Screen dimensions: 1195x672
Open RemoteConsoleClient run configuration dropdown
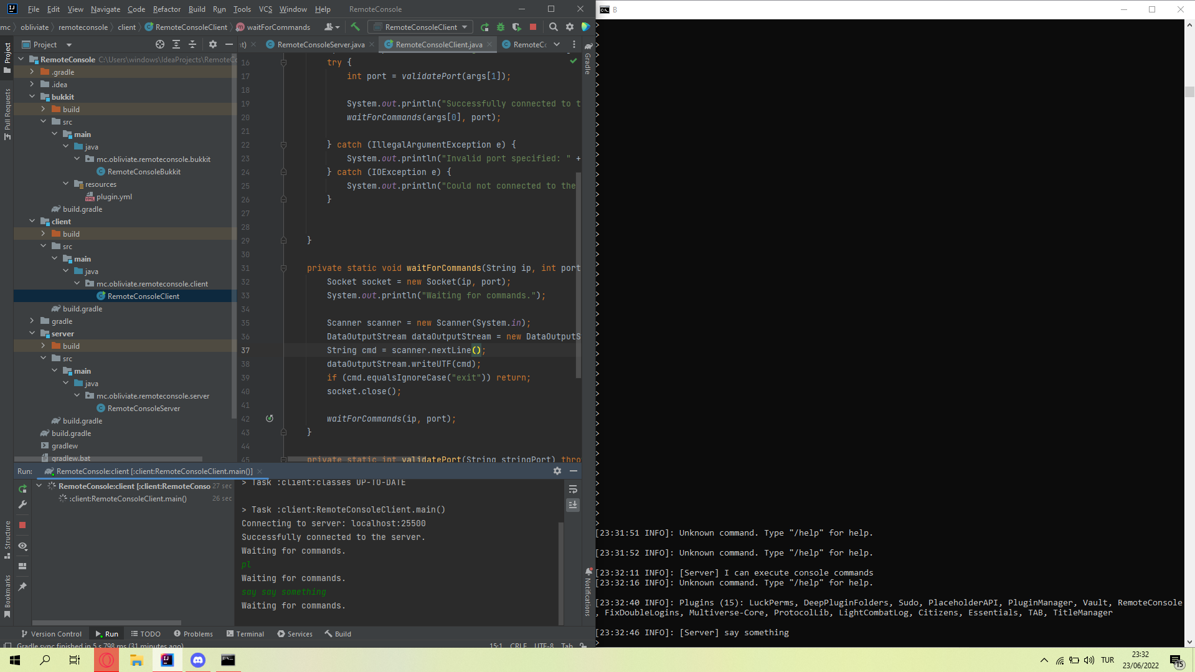(420, 27)
